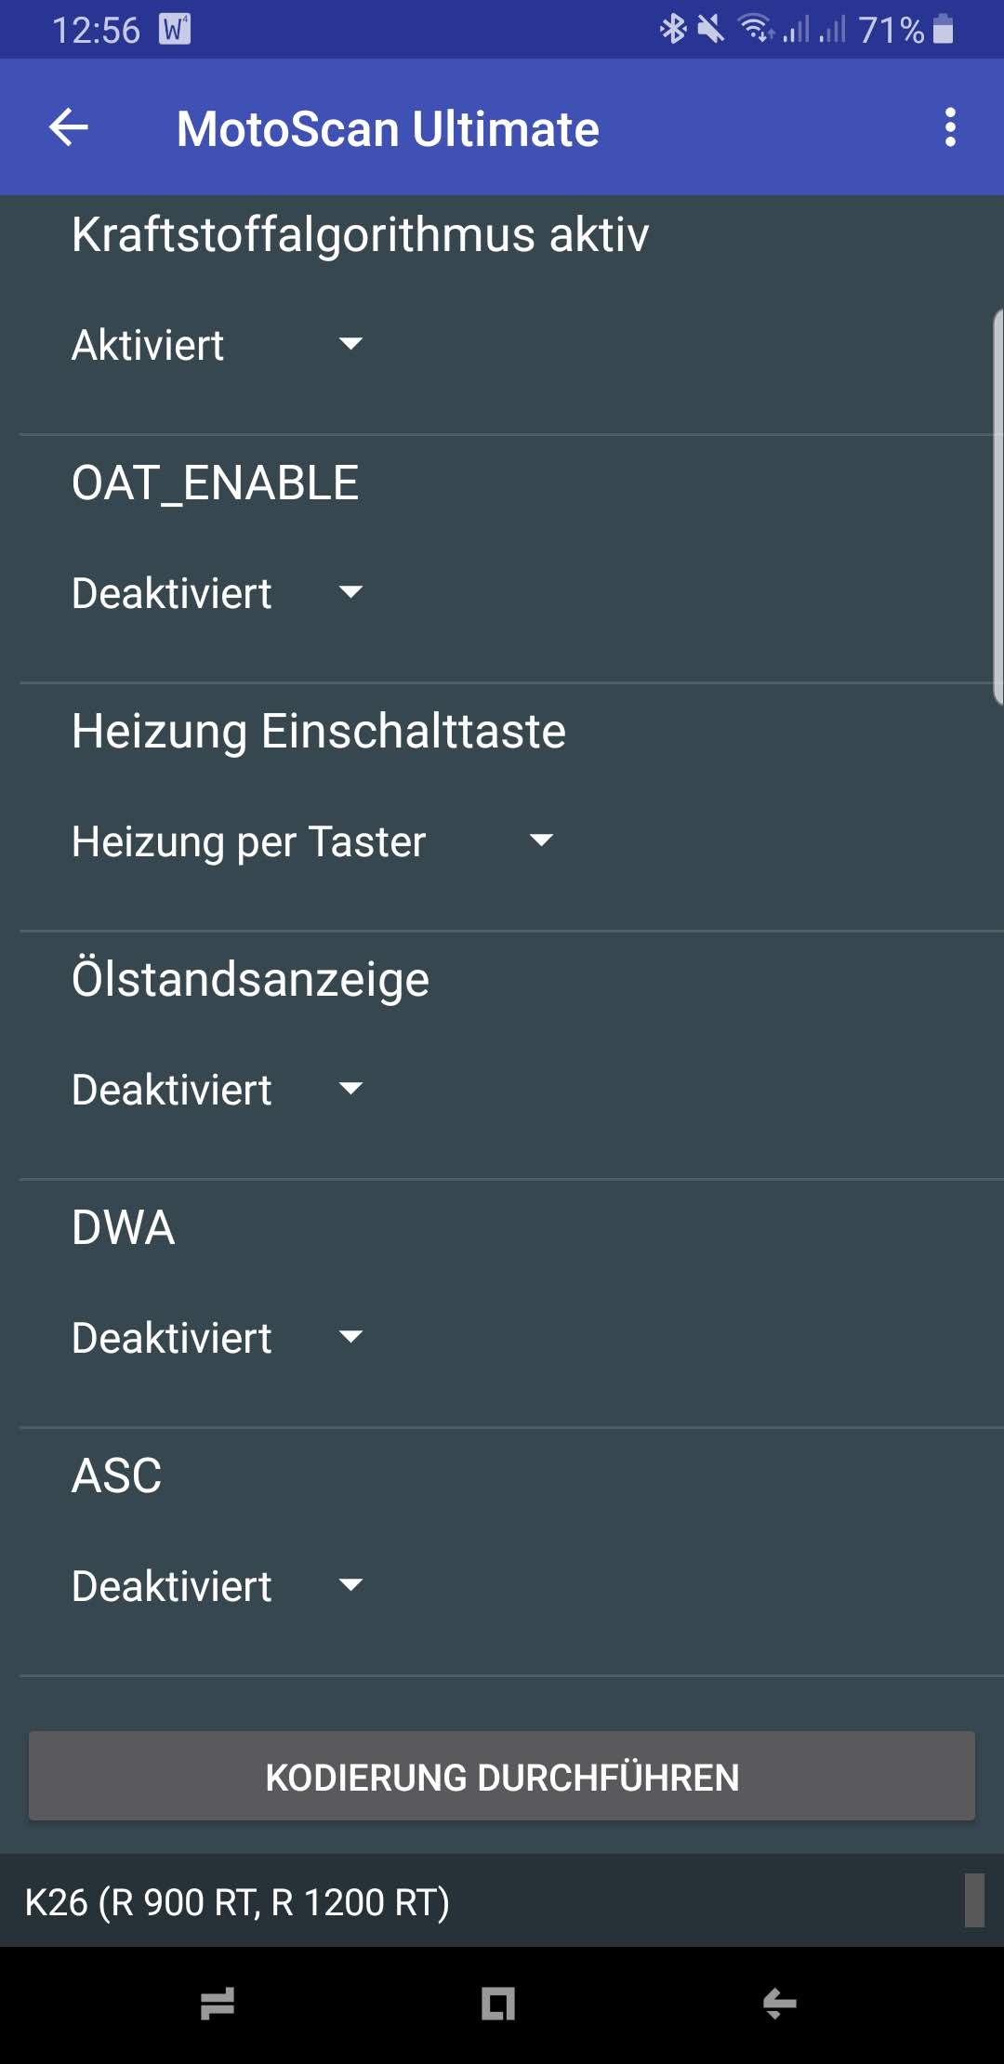This screenshot has width=1004, height=2064.
Task: Tap the back arrow in app bar
Action: pos(69,127)
